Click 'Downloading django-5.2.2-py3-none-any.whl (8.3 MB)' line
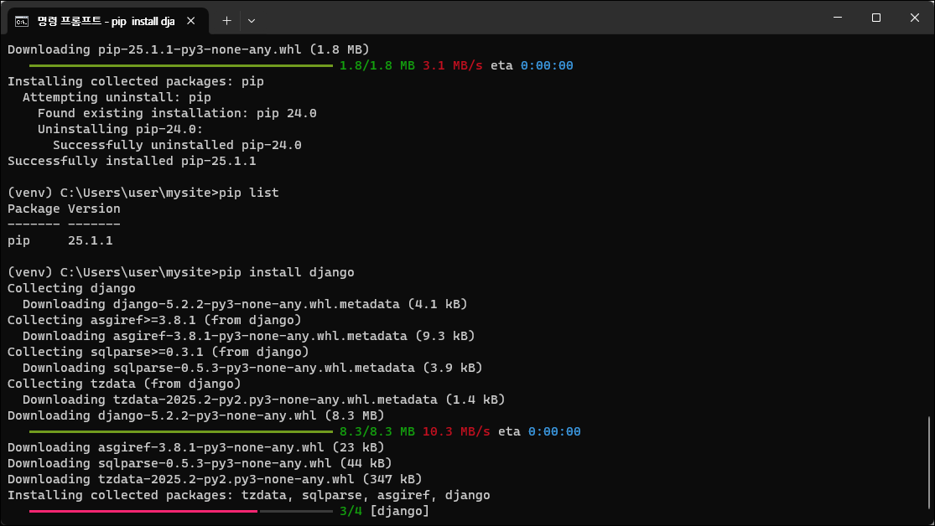 195,415
